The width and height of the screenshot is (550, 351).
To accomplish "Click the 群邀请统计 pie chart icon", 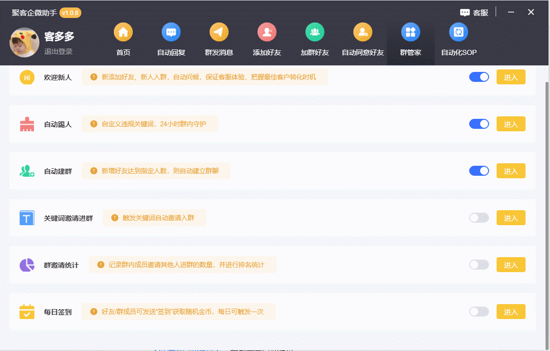I will pos(27,265).
